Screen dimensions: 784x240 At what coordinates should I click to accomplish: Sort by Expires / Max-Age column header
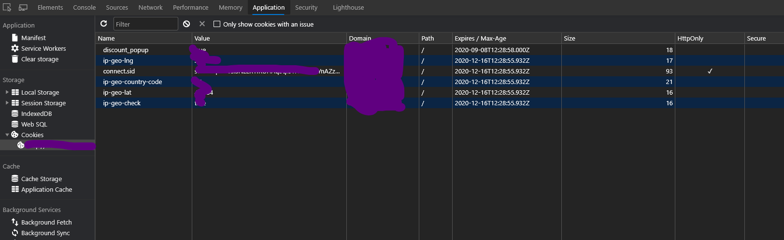point(507,38)
